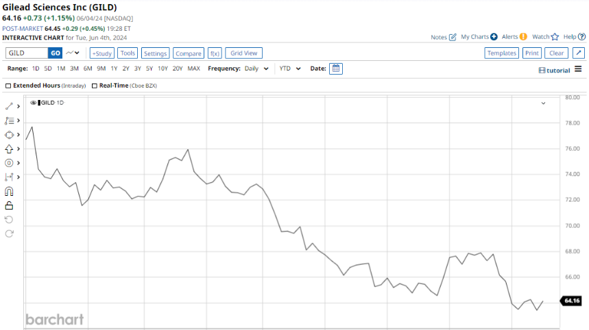Select the 3M range
Image resolution: width=589 pixels, height=330 pixels.
click(x=74, y=68)
